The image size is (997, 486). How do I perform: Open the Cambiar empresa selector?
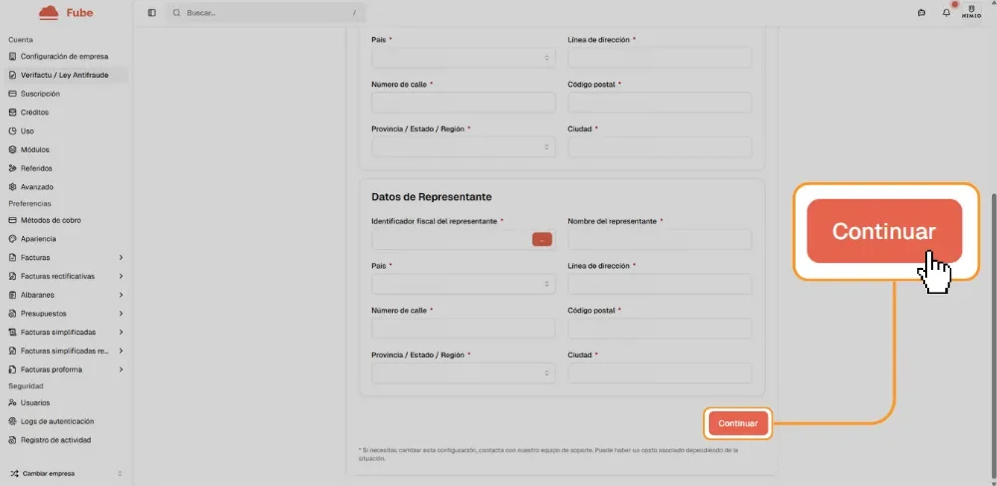65,473
